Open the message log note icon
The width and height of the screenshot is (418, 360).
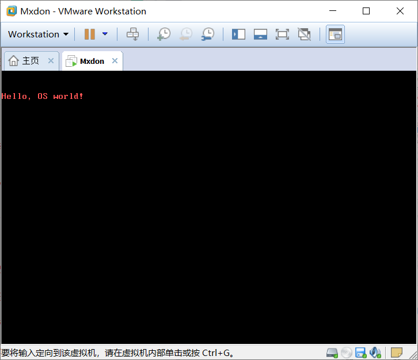click(x=396, y=353)
